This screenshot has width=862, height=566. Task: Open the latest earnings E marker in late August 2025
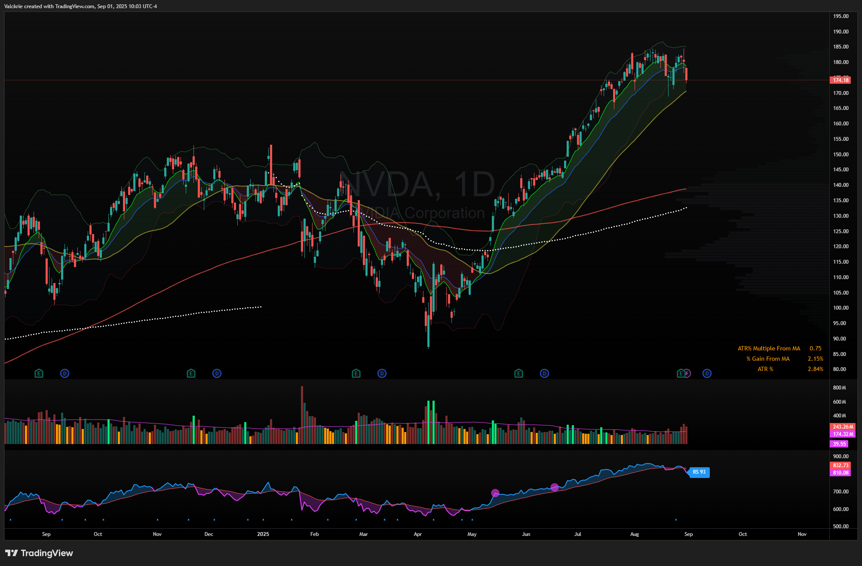[x=680, y=374]
